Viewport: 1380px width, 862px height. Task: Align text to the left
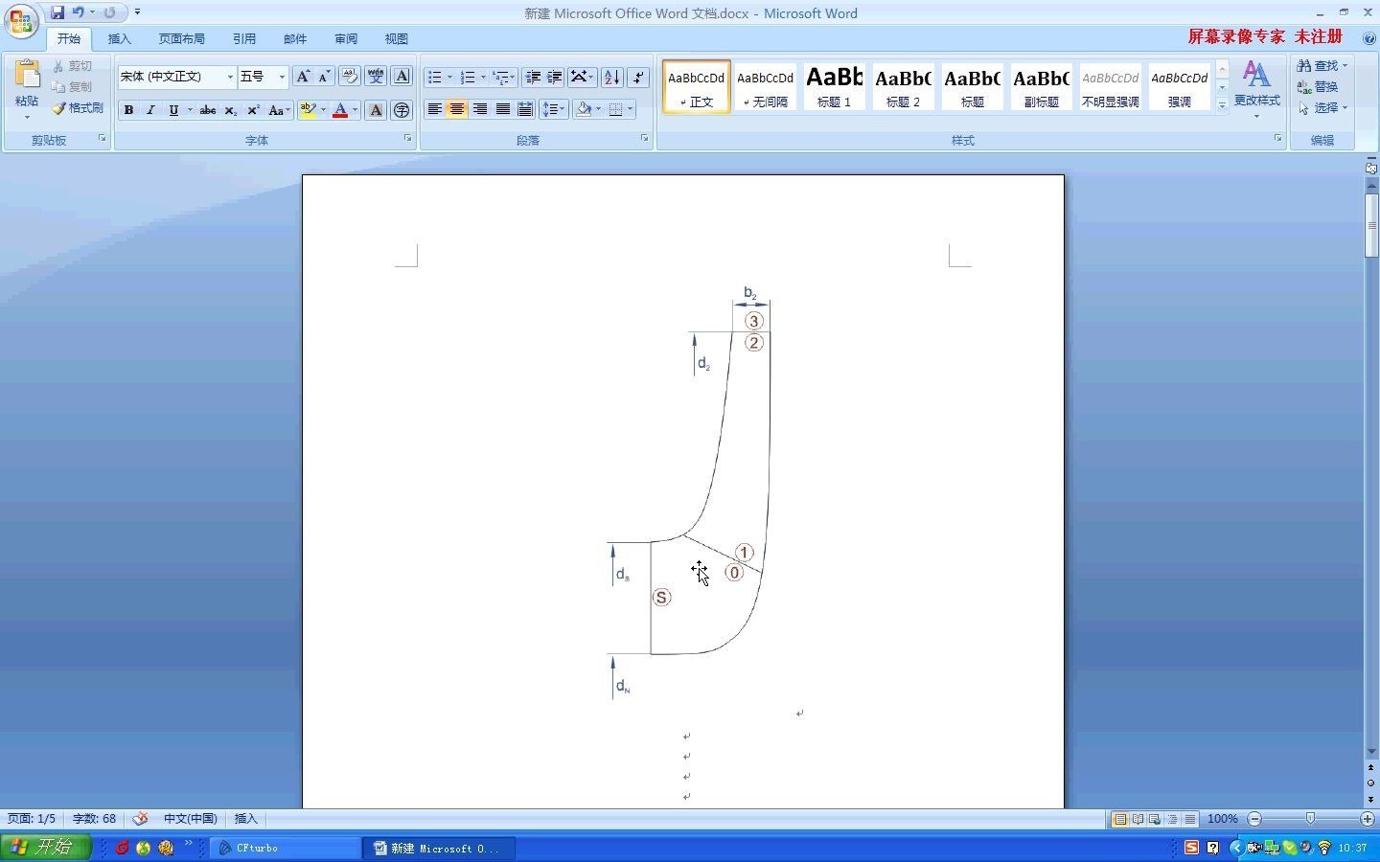[434, 109]
